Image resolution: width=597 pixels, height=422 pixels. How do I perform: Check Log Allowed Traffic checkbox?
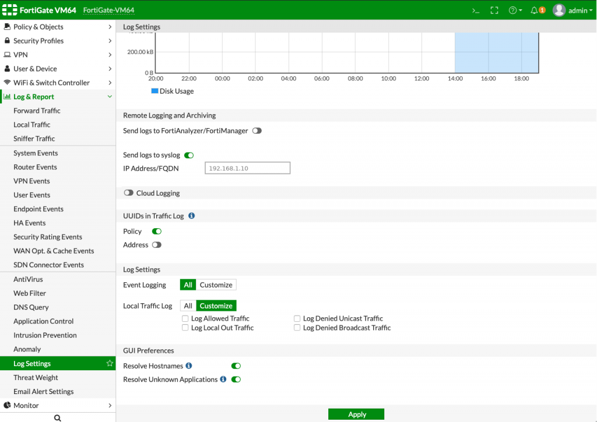(185, 318)
